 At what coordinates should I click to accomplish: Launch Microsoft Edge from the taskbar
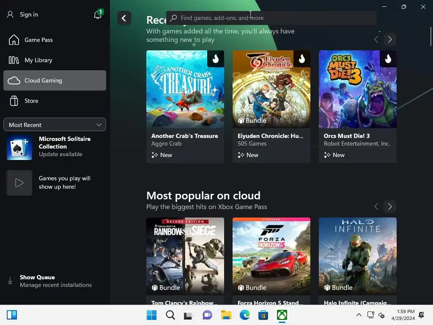[x=245, y=315]
